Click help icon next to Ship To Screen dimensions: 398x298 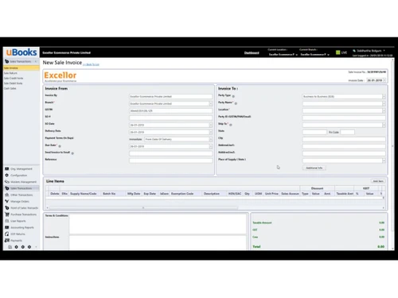pyautogui.click(x=231, y=125)
